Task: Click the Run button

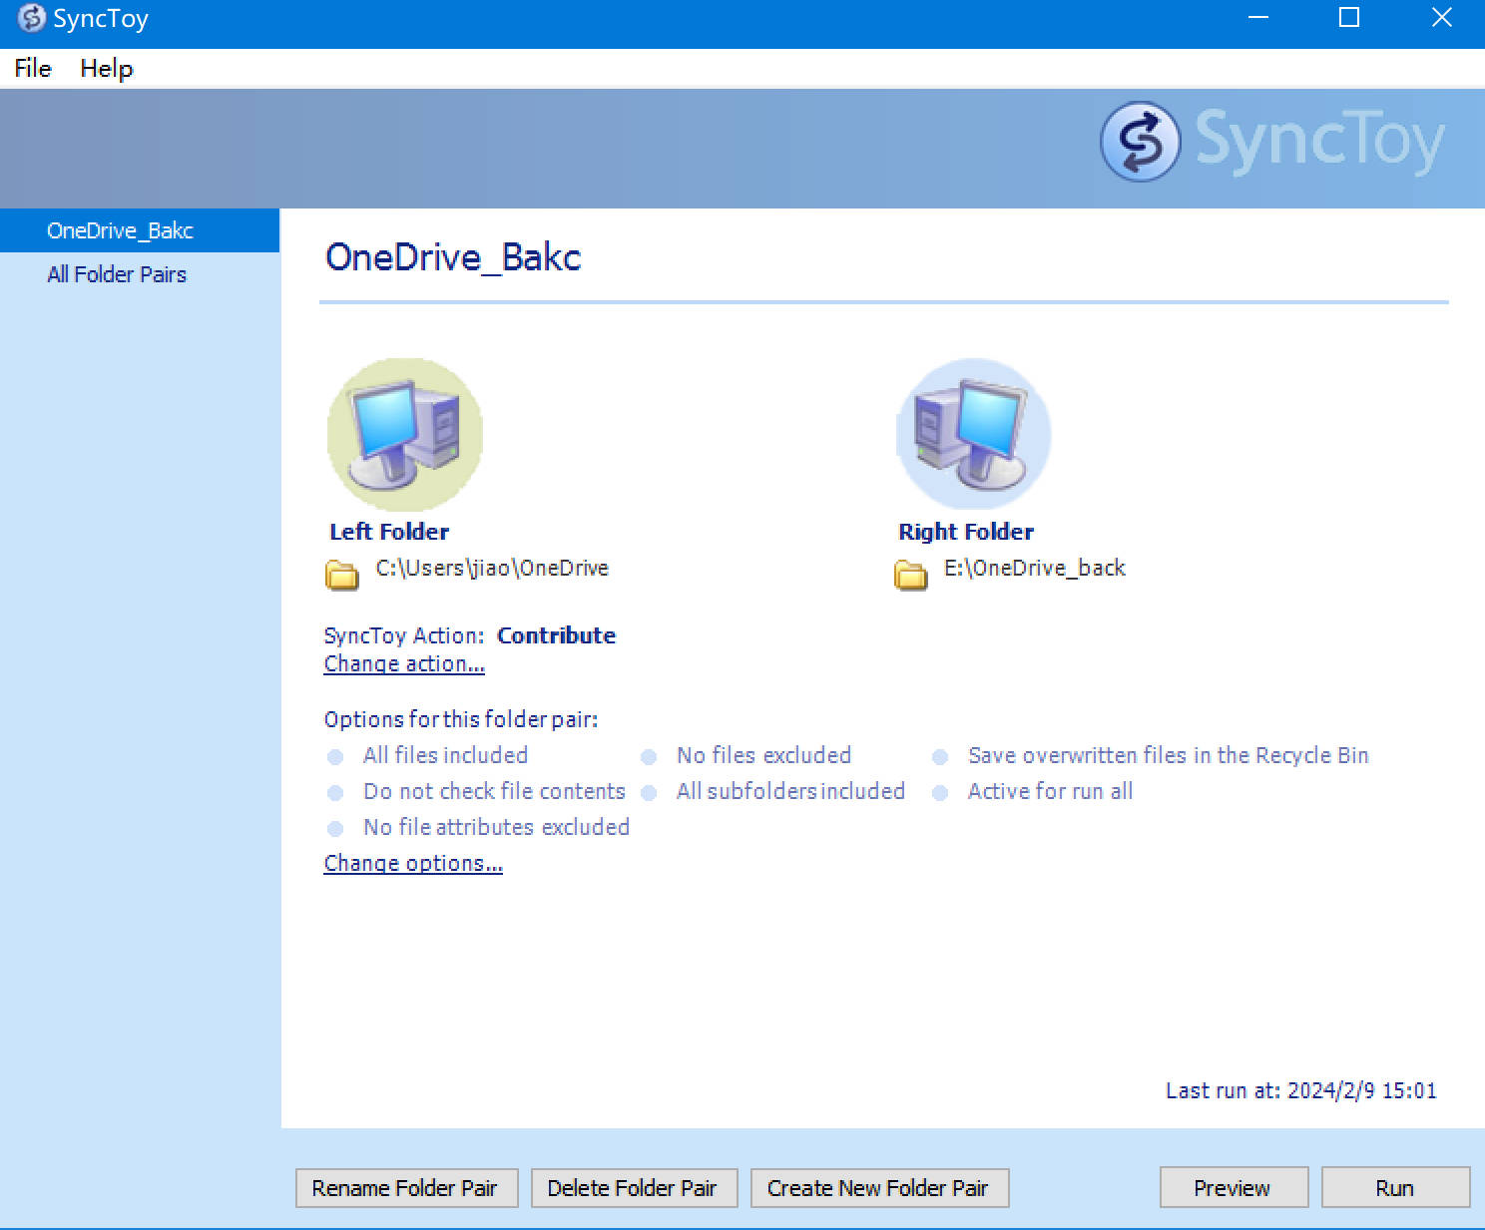Action: pos(1395,1188)
